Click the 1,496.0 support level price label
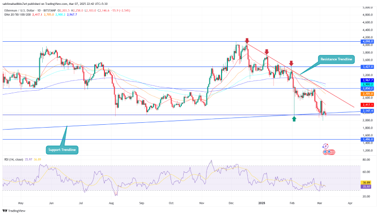The width and height of the screenshot is (379, 215). (367, 139)
